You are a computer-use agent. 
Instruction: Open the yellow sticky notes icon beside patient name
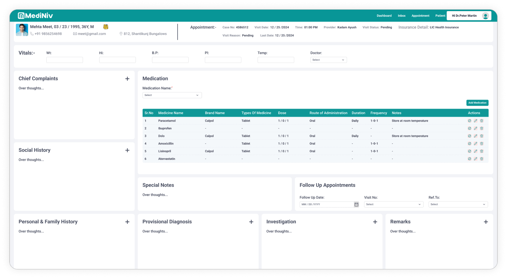click(x=106, y=27)
